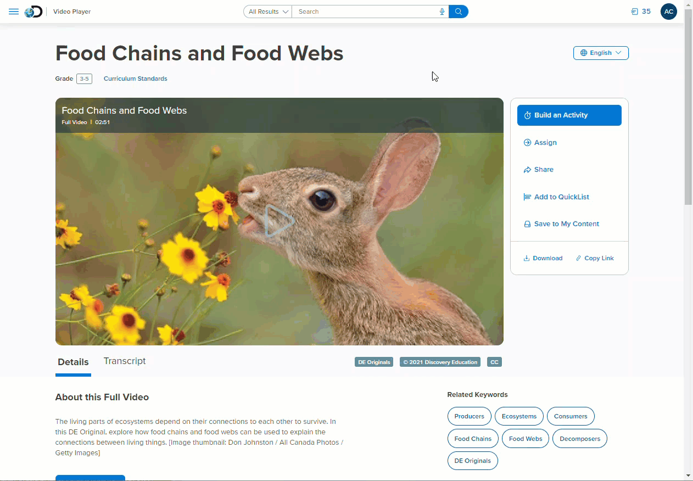Add video to QuickList
This screenshot has height=481, width=693.
point(556,197)
